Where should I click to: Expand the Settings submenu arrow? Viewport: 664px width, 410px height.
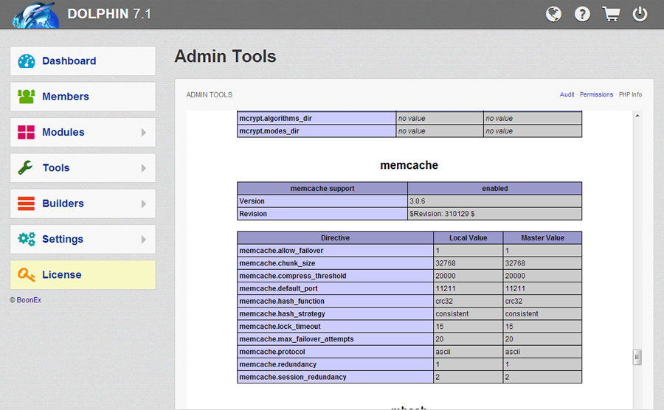click(144, 239)
